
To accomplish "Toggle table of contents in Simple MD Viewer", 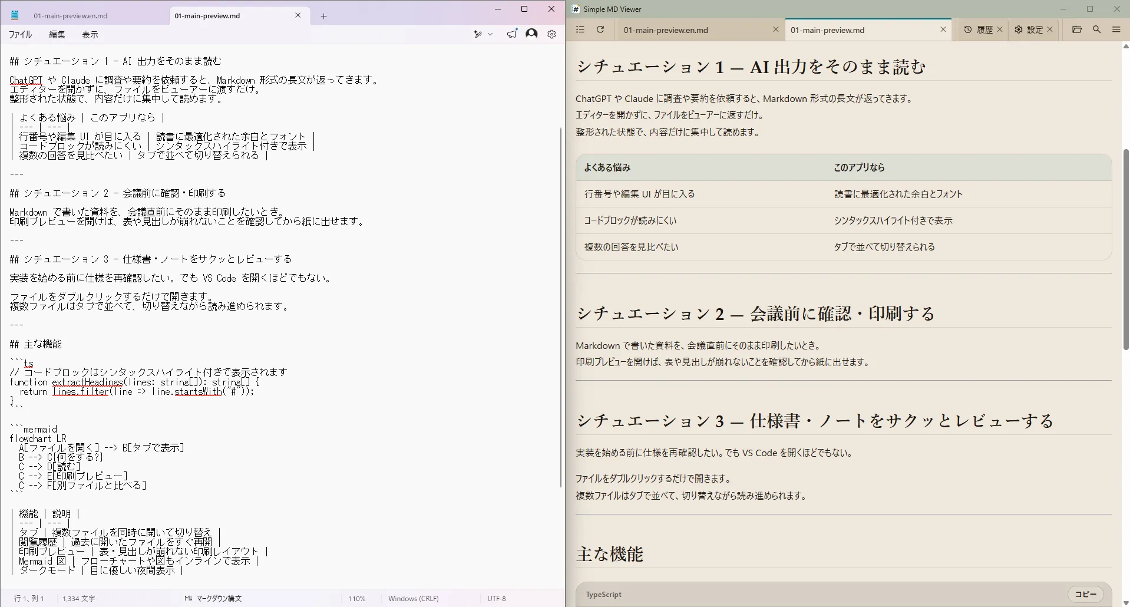I will pyautogui.click(x=580, y=29).
